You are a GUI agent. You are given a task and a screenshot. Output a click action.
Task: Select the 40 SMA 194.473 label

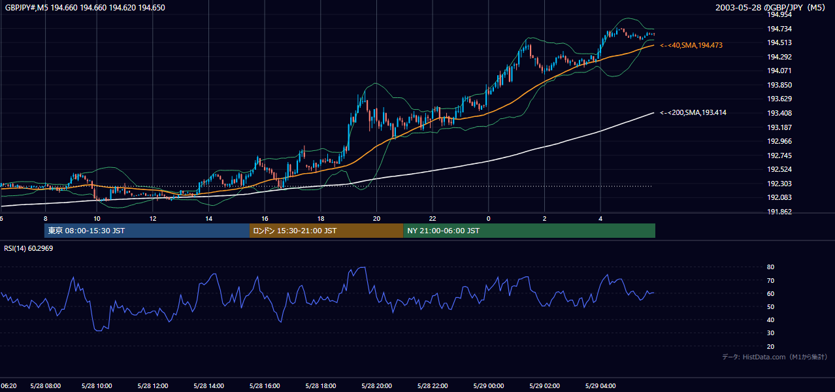click(x=691, y=45)
